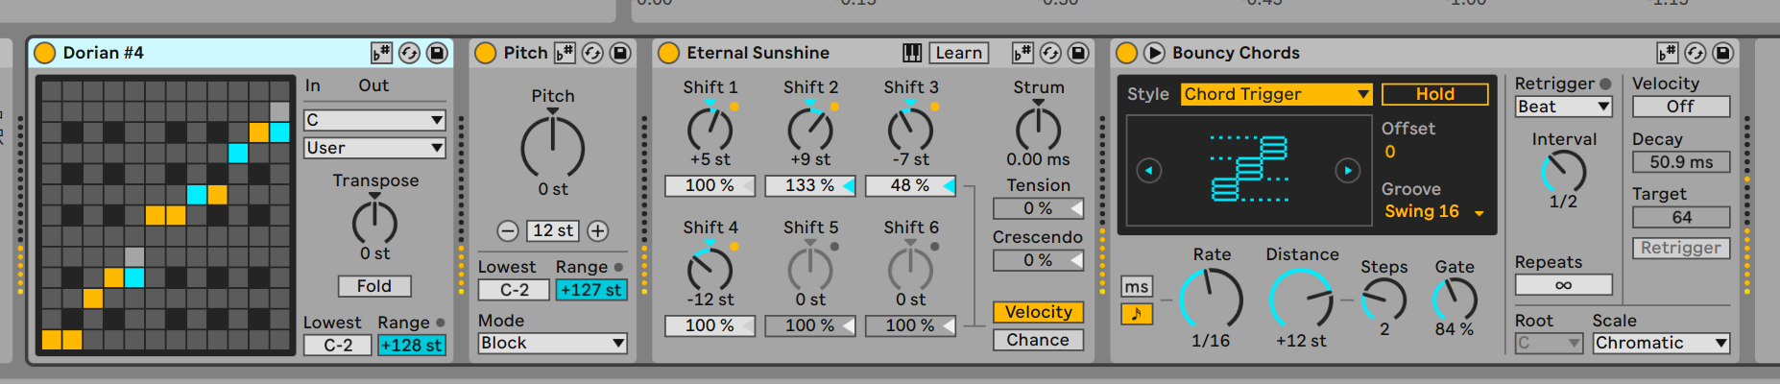Switch rate to synced note icon
The image size is (1780, 384).
coord(1137,314)
